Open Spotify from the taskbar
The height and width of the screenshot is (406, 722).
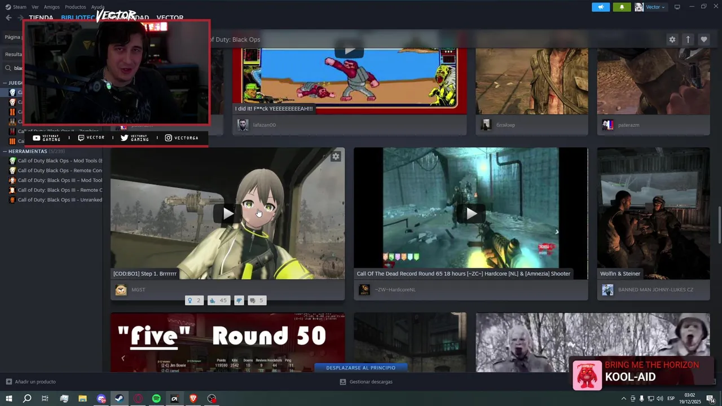156,399
